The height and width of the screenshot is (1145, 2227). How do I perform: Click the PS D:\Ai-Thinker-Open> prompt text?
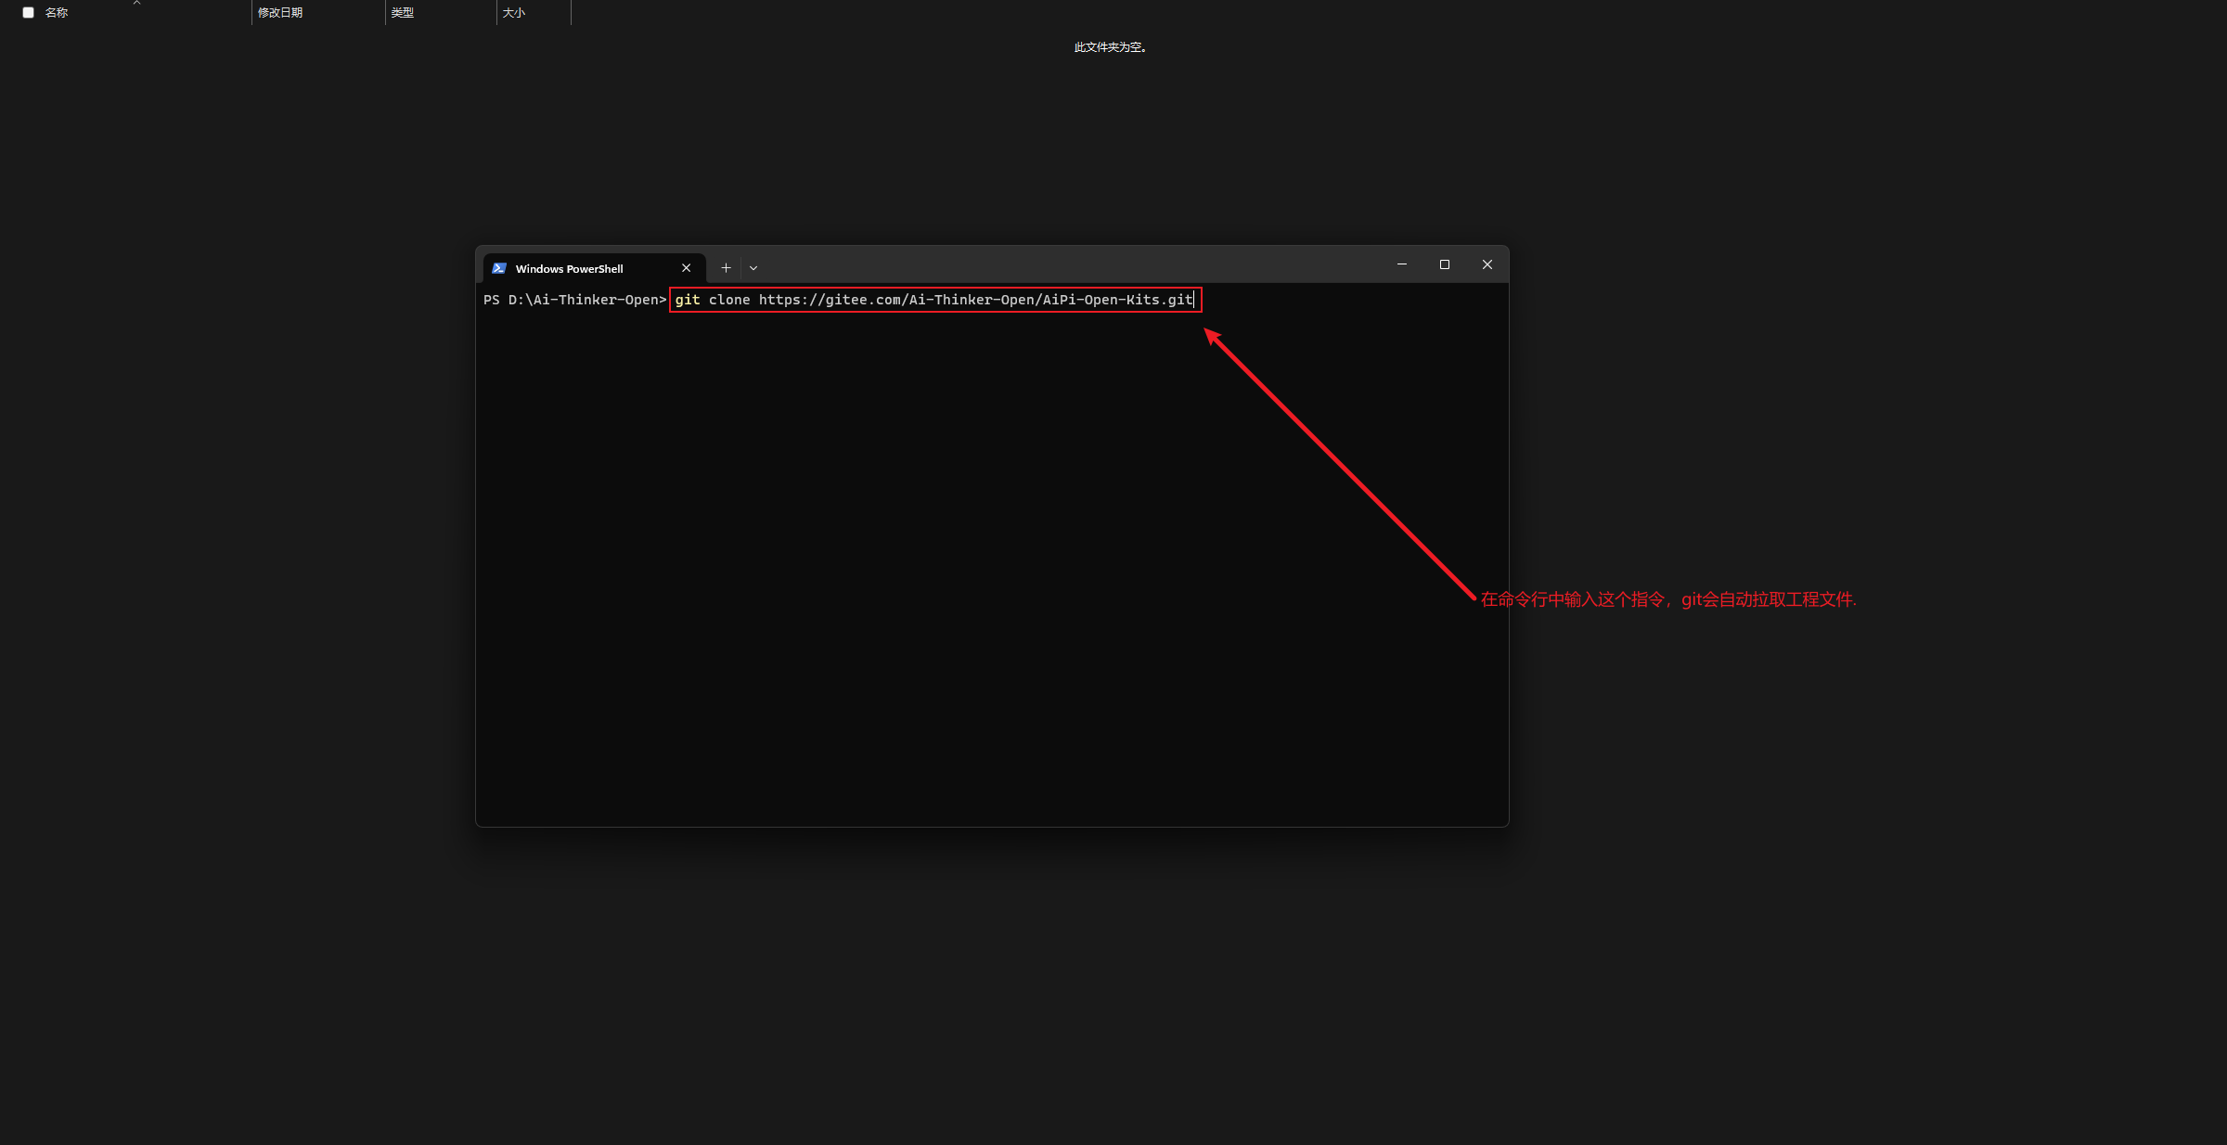coord(574,300)
